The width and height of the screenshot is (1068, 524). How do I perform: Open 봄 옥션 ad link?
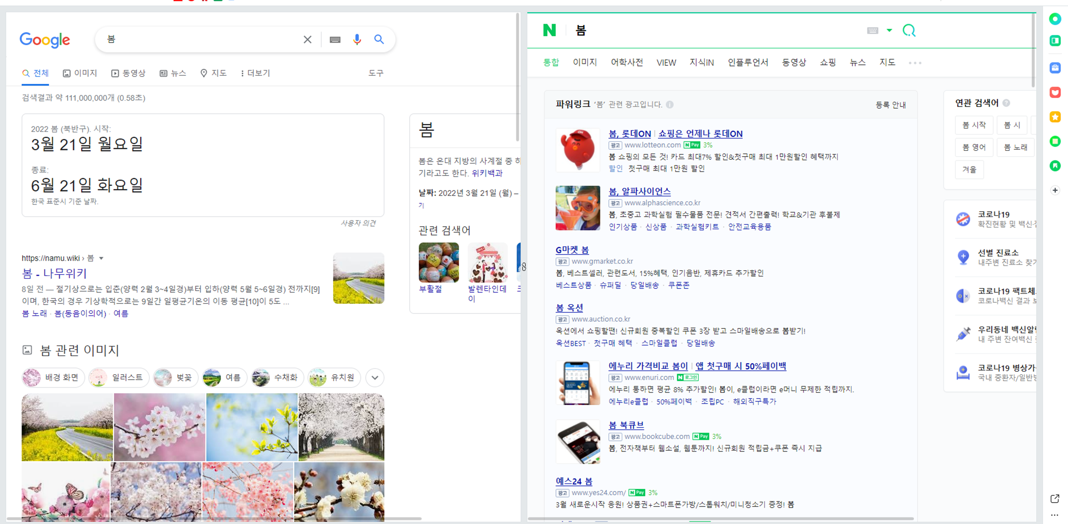(x=569, y=308)
